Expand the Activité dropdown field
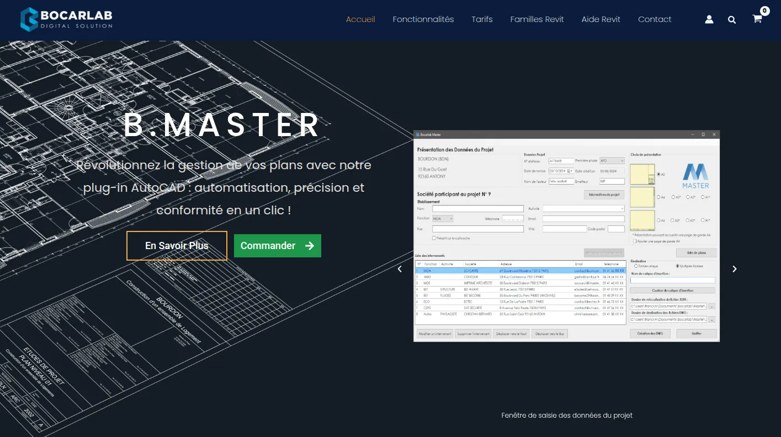 coord(584,209)
